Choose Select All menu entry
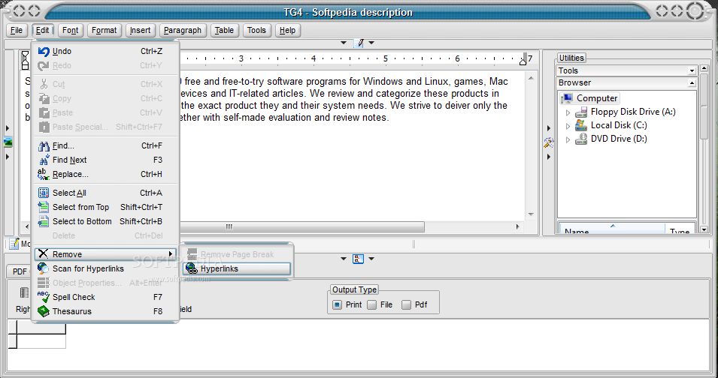 (x=105, y=193)
